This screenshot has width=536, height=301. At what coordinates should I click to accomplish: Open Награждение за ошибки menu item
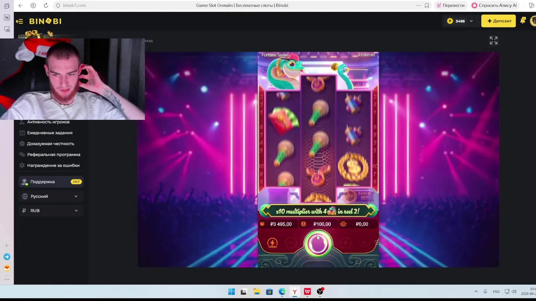53,165
